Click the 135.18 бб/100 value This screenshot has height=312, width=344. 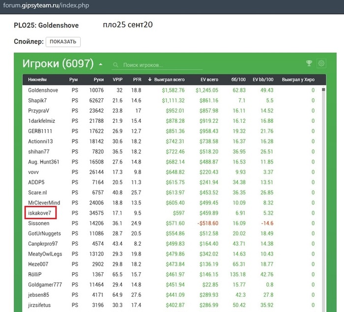pos(238,275)
